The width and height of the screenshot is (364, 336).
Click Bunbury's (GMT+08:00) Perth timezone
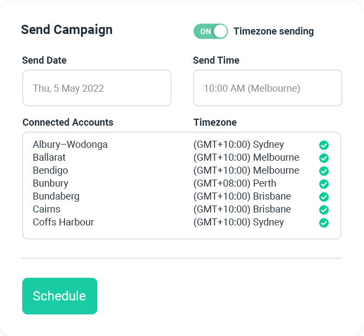(x=235, y=183)
